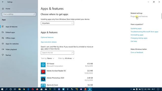This screenshot has height=91, width=162.
Task: Open the Action Center notifications icon
Action: coord(158,89)
